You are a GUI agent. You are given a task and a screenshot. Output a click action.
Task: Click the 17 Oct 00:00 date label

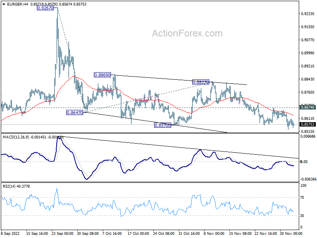point(138,234)
